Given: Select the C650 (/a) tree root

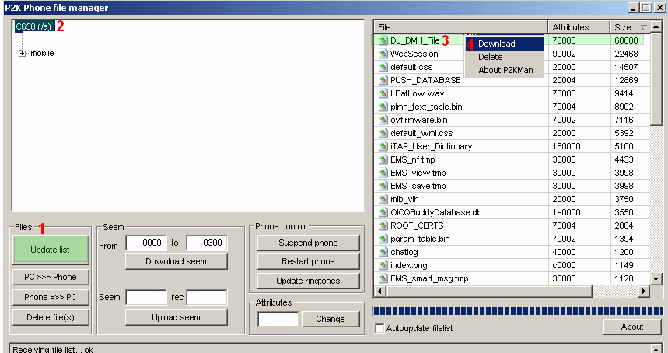Looking at the screenshot, I should [33, 26].
